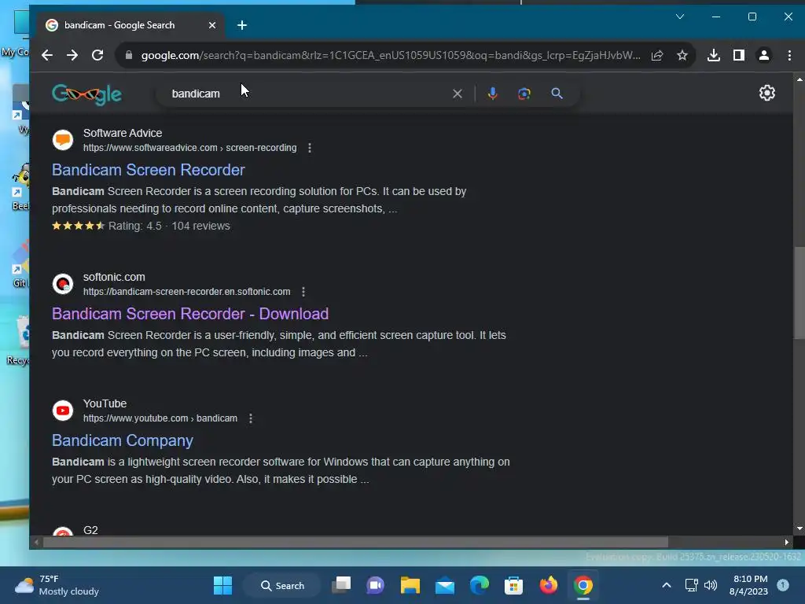Click the scroll right arrow
This screenshot has height=604, width=805.
[x=786, y=543]
